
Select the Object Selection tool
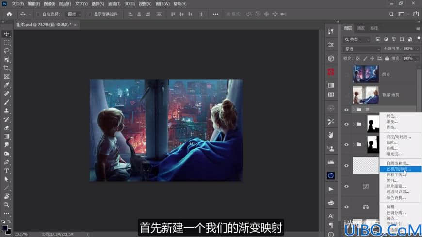coord(6,60)
